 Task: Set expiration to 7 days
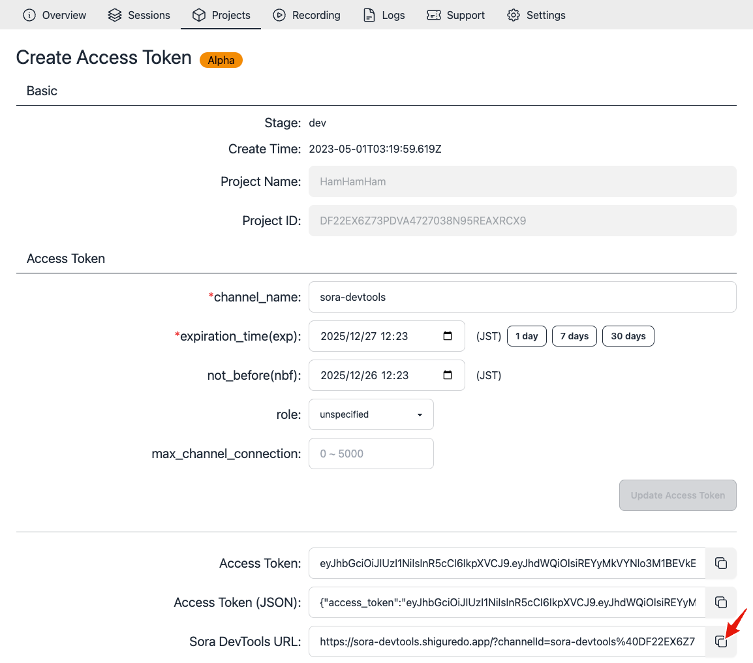pyautogui.click(x=574, y=336)
